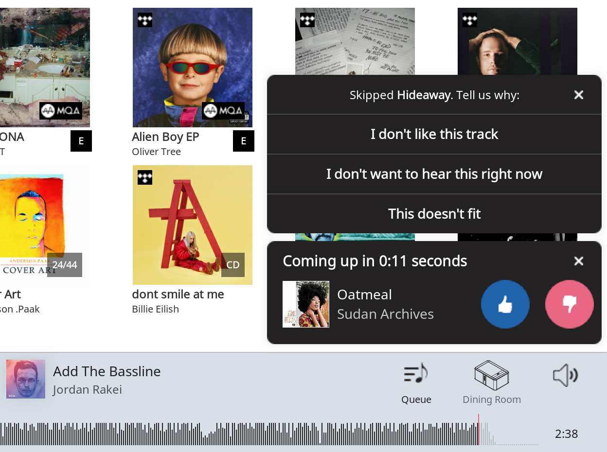This screenshot has width=607, height=452.
Task: Click the now playing title "Add The Bassline"
Action: (107, 371)
